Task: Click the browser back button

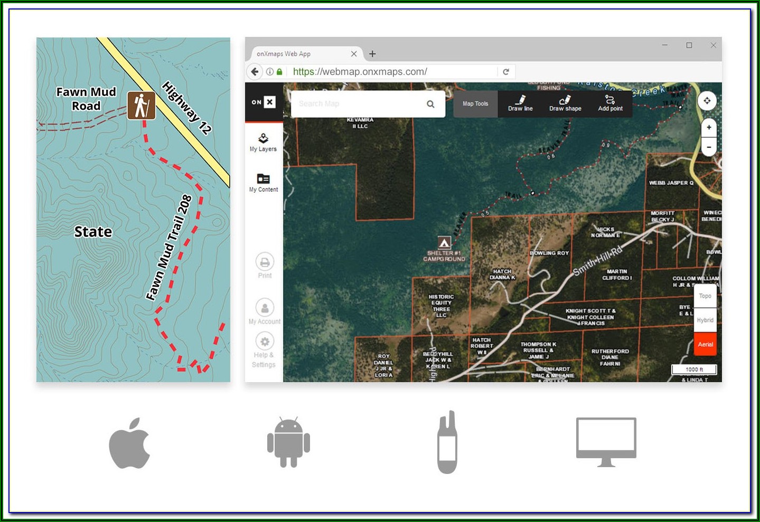Action: [x=255, y=72]
